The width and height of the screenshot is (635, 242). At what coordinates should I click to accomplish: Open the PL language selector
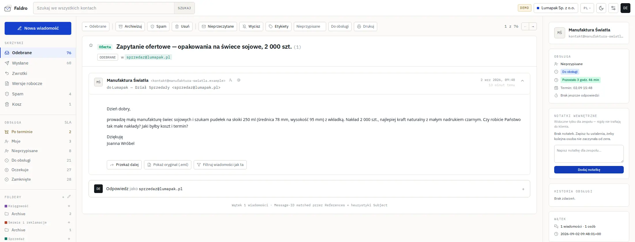click(x=587, y=8)
